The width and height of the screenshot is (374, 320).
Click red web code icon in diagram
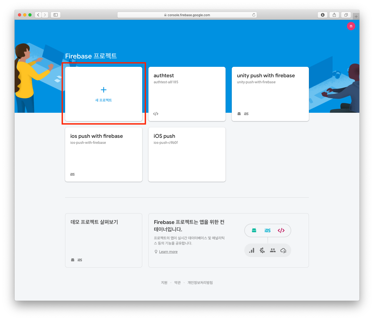click(281, 230)
